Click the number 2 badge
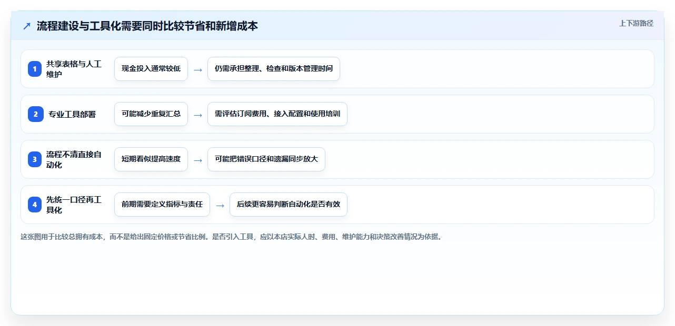The width and height of the screenshot is (675, 326). tap(35, 114)
